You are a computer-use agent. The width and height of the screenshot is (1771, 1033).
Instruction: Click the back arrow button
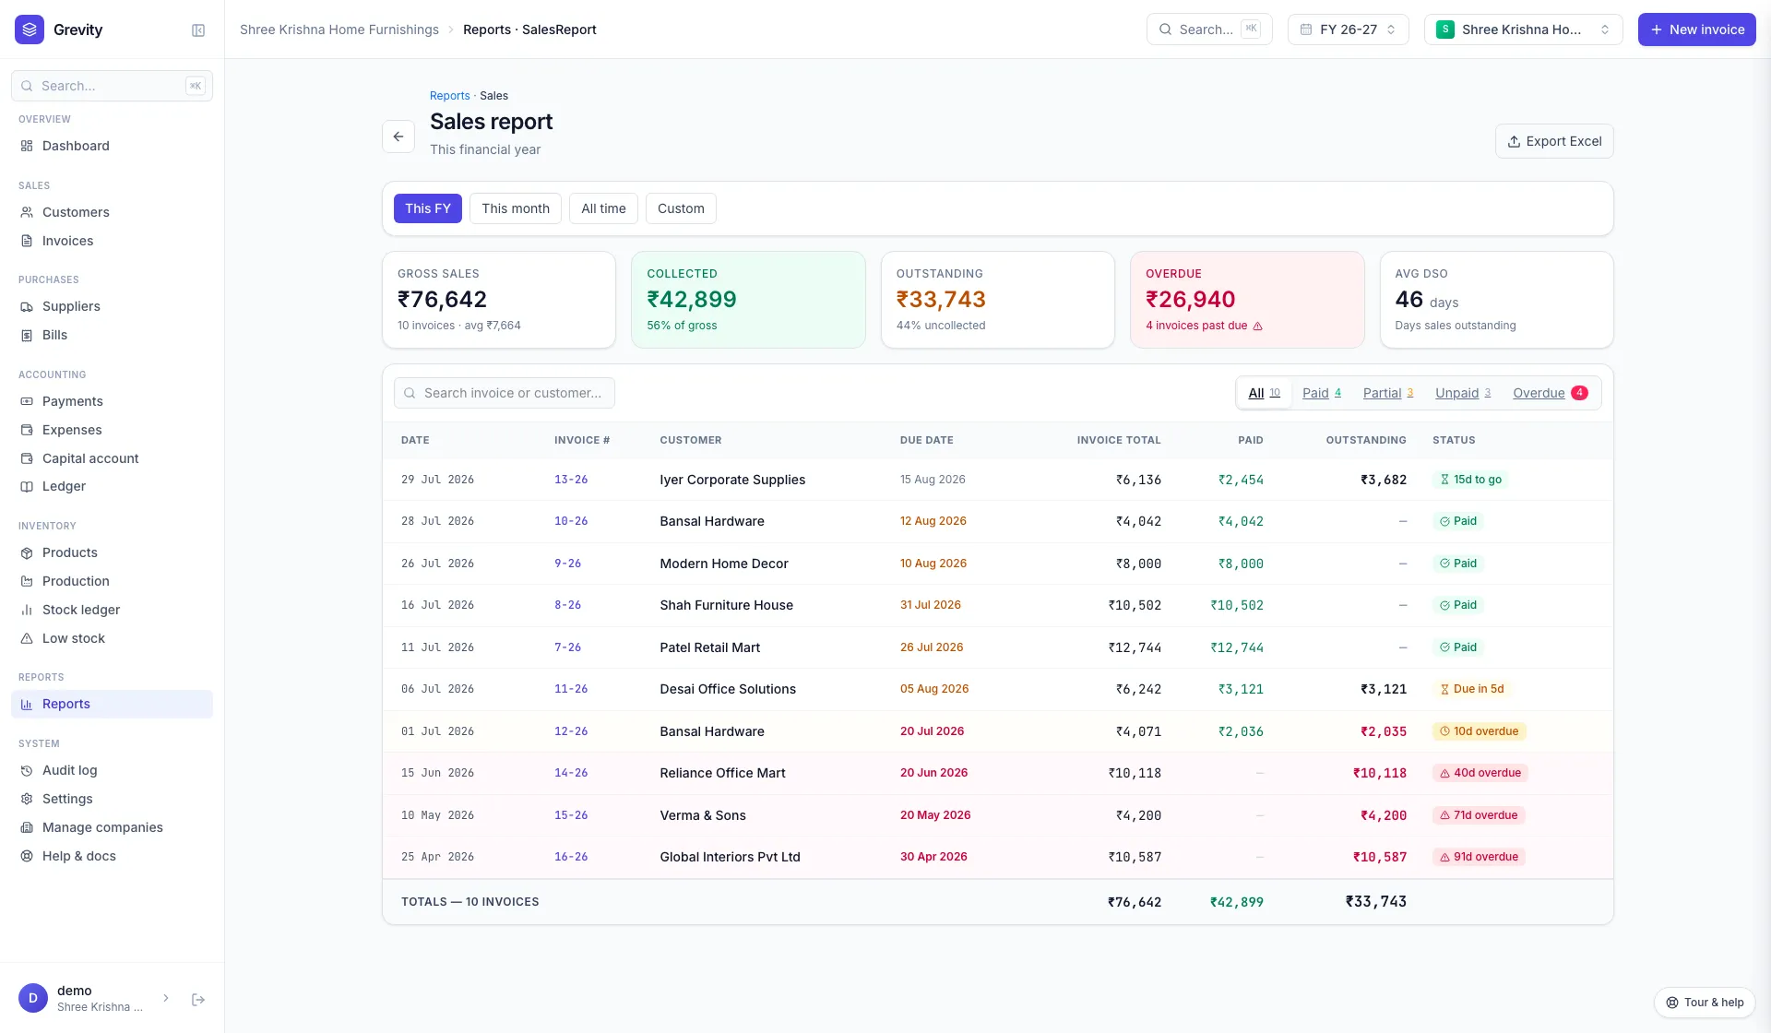(x=398, y=137)
